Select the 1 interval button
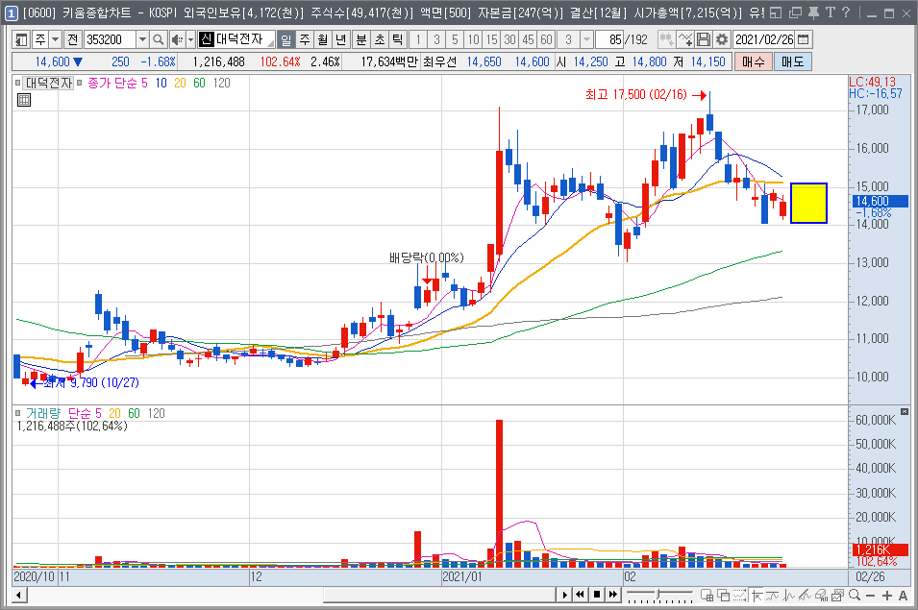The height and width of the screenshot is (610, 918). 417,39
